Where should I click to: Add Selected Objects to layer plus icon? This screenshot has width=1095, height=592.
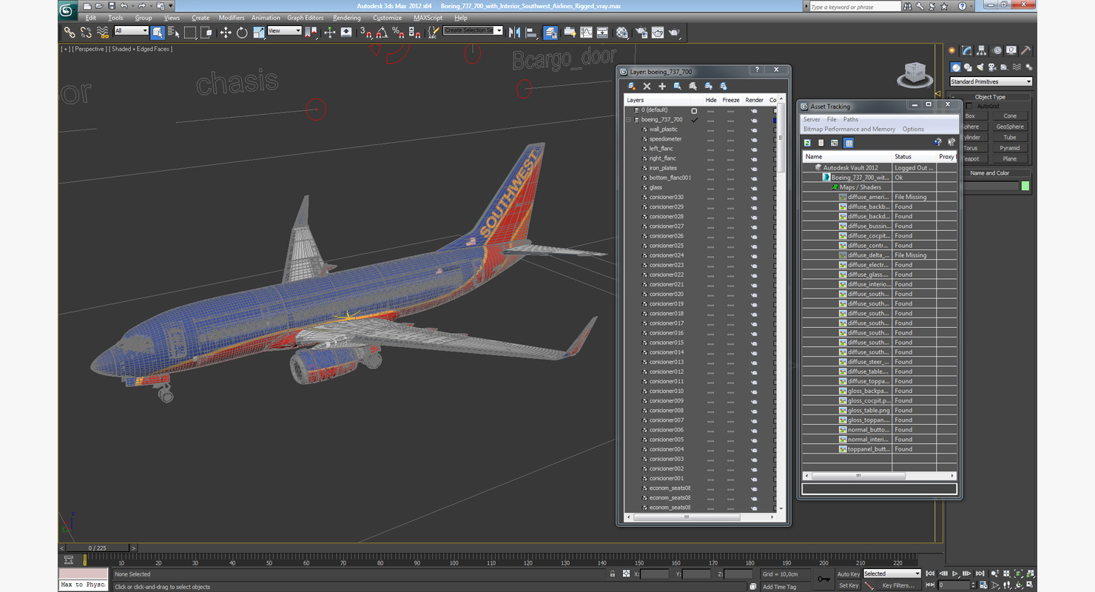pyautogui.click(x=662, y=87)
